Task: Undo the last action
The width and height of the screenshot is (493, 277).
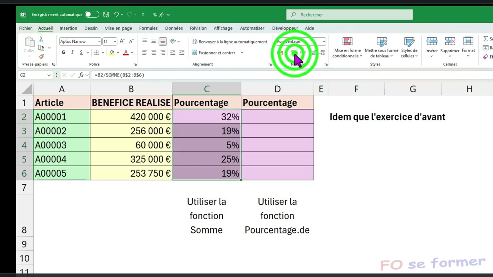Action: coord(116,15)
